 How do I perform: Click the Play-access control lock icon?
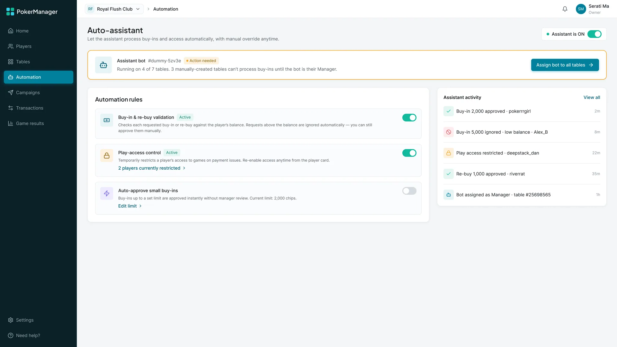coord(107,156)
